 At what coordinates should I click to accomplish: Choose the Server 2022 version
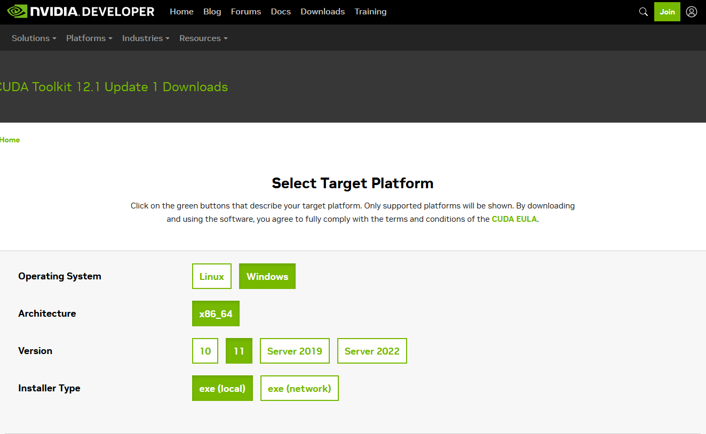point(372,351)
